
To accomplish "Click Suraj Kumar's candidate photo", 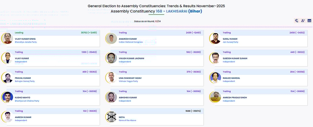I will tap(215, 38).
